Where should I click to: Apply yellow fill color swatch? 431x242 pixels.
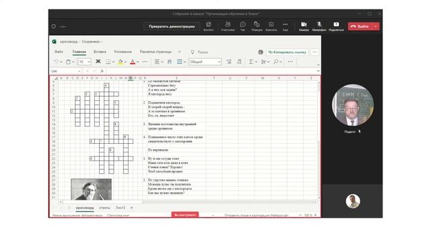pos(121,62)
